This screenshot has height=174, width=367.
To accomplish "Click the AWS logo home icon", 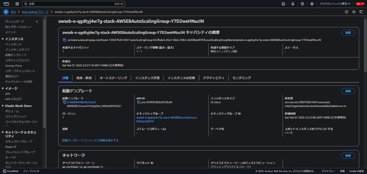I will click(x=6, y=4).
